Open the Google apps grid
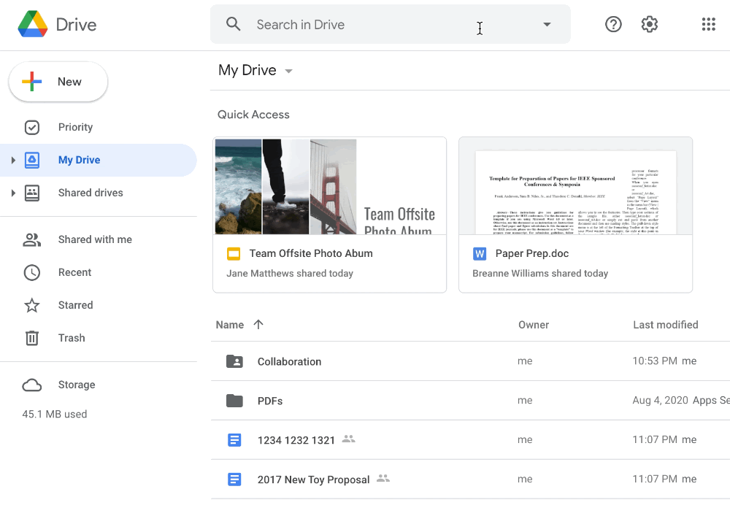Viewport: 730px width, 508px height. tap(708, 24)
